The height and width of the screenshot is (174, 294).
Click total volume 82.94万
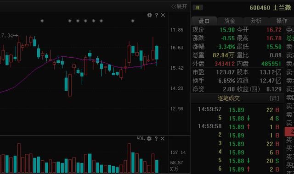224,55
